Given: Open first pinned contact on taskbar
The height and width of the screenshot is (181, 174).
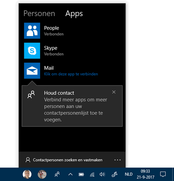Looking at the screenshot, I should click(x=27, y=174).
